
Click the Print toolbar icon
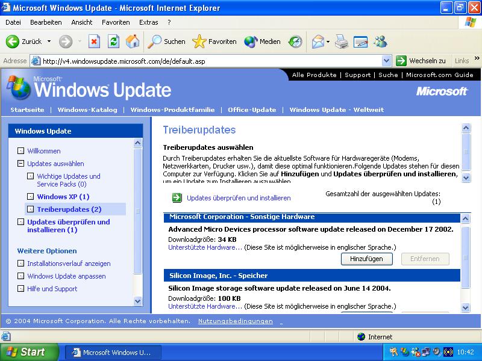342,42
